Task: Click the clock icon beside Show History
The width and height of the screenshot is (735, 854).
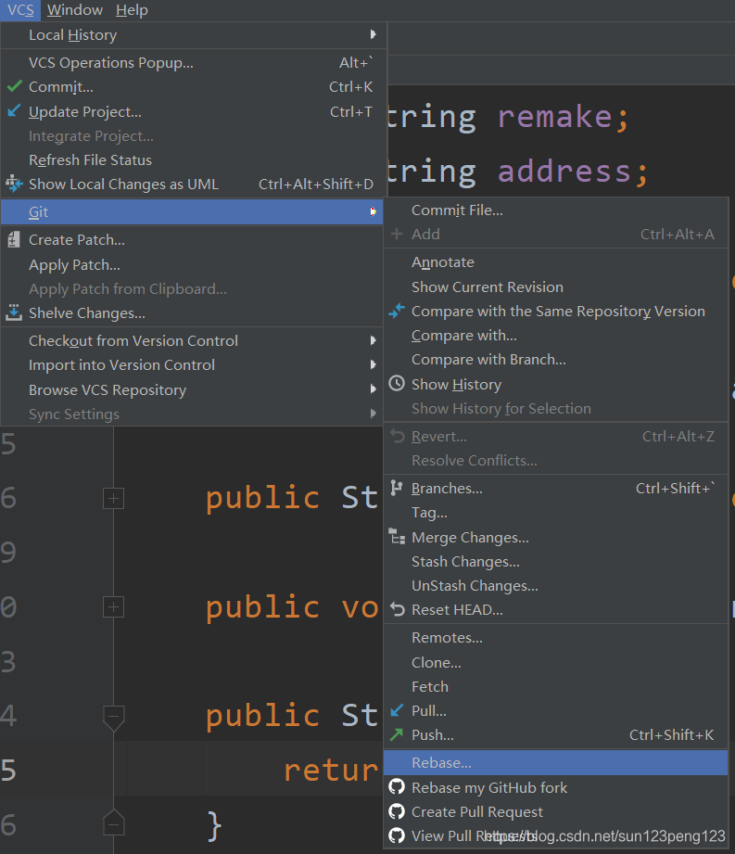Action: tap(397, 384)
